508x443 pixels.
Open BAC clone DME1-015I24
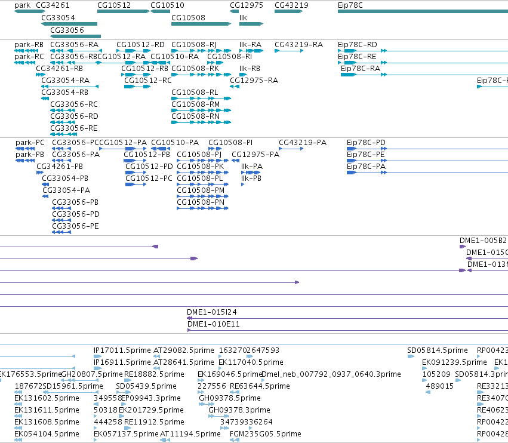(212, 312)
